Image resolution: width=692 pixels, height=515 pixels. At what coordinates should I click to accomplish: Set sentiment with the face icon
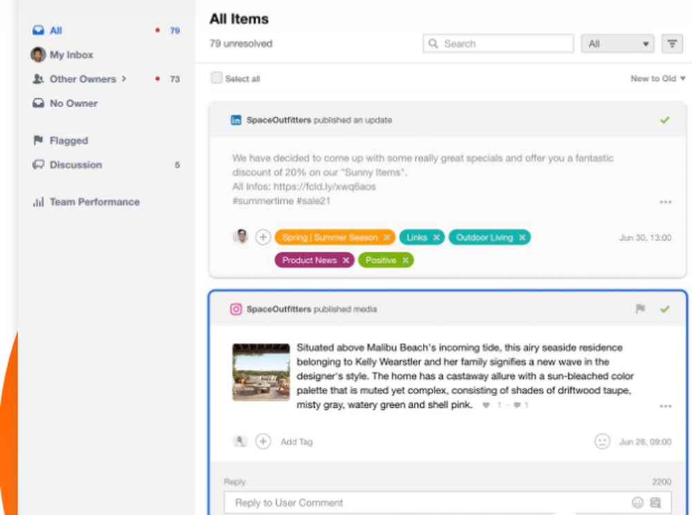click(602, 441)
